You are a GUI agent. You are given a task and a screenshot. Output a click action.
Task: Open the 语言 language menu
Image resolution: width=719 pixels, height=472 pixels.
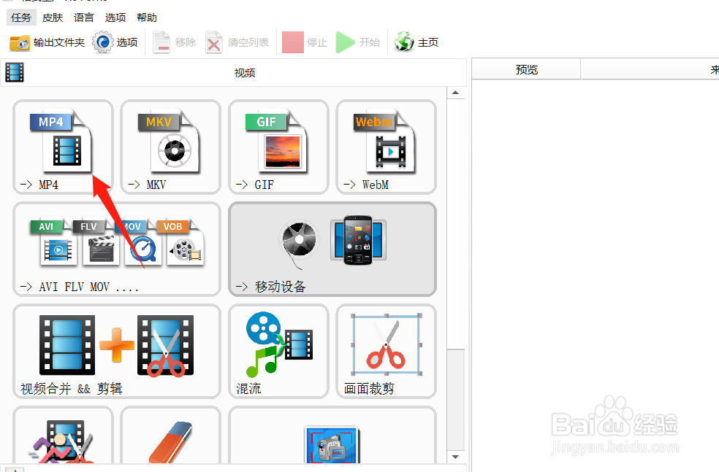click(83, 18)
